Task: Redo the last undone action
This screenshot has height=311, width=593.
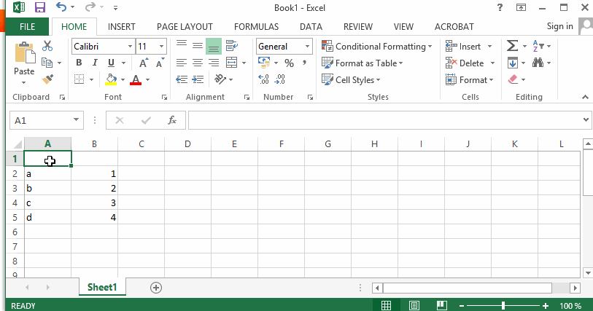Action: [90, 7]
